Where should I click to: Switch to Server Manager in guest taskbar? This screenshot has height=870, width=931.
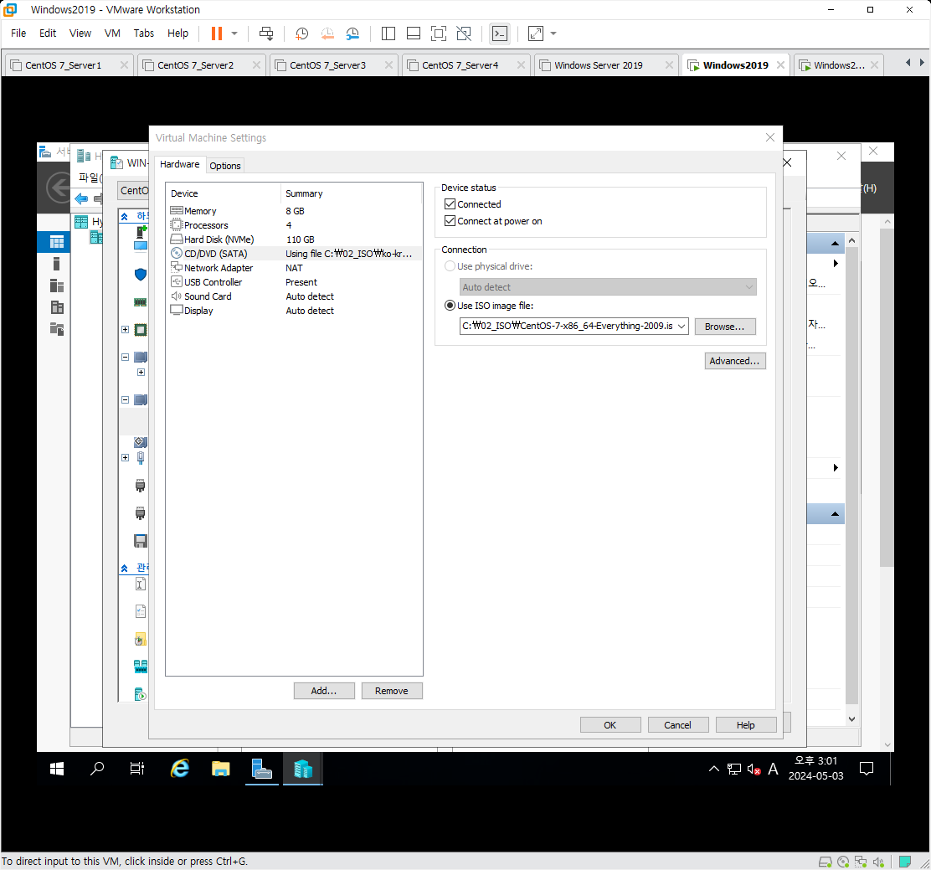coord(262,769)
